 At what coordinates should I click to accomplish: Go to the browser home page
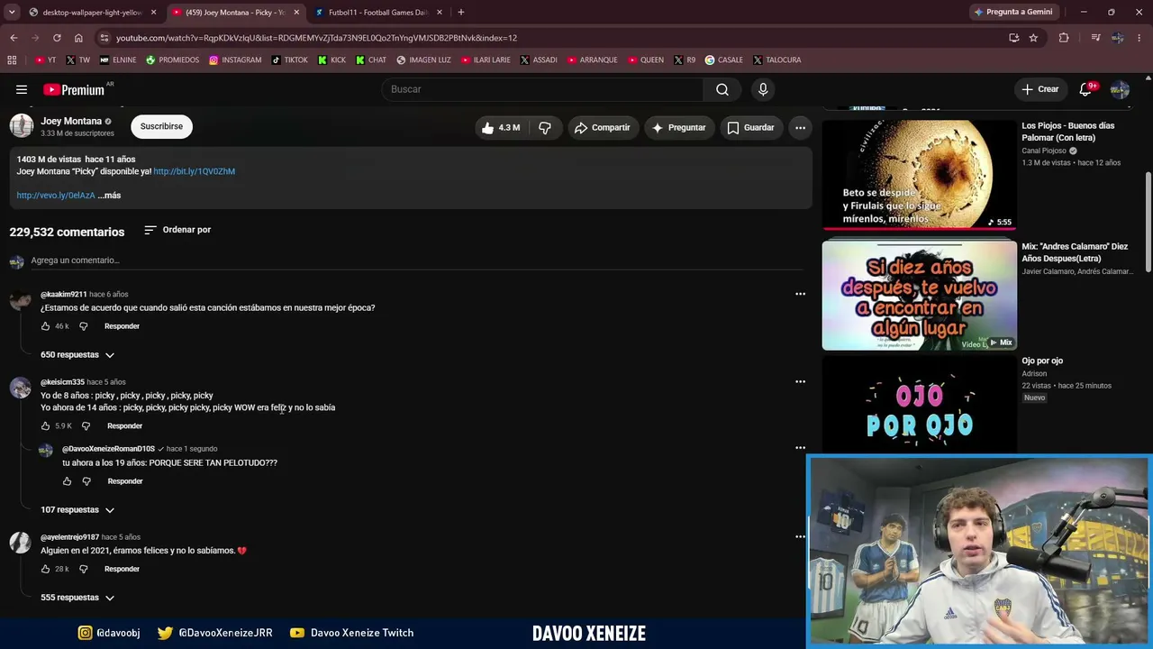(78, 38)
